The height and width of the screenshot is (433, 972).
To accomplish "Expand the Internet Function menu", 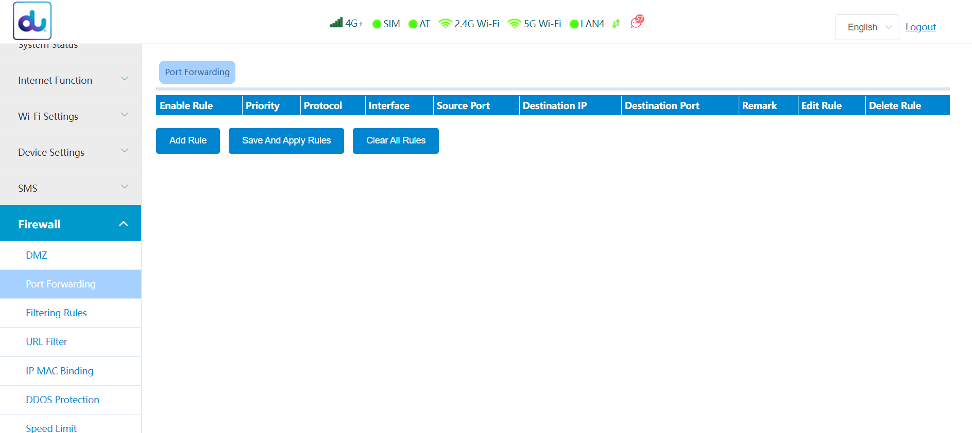I will pyautogui.click(x=71, y=80).
